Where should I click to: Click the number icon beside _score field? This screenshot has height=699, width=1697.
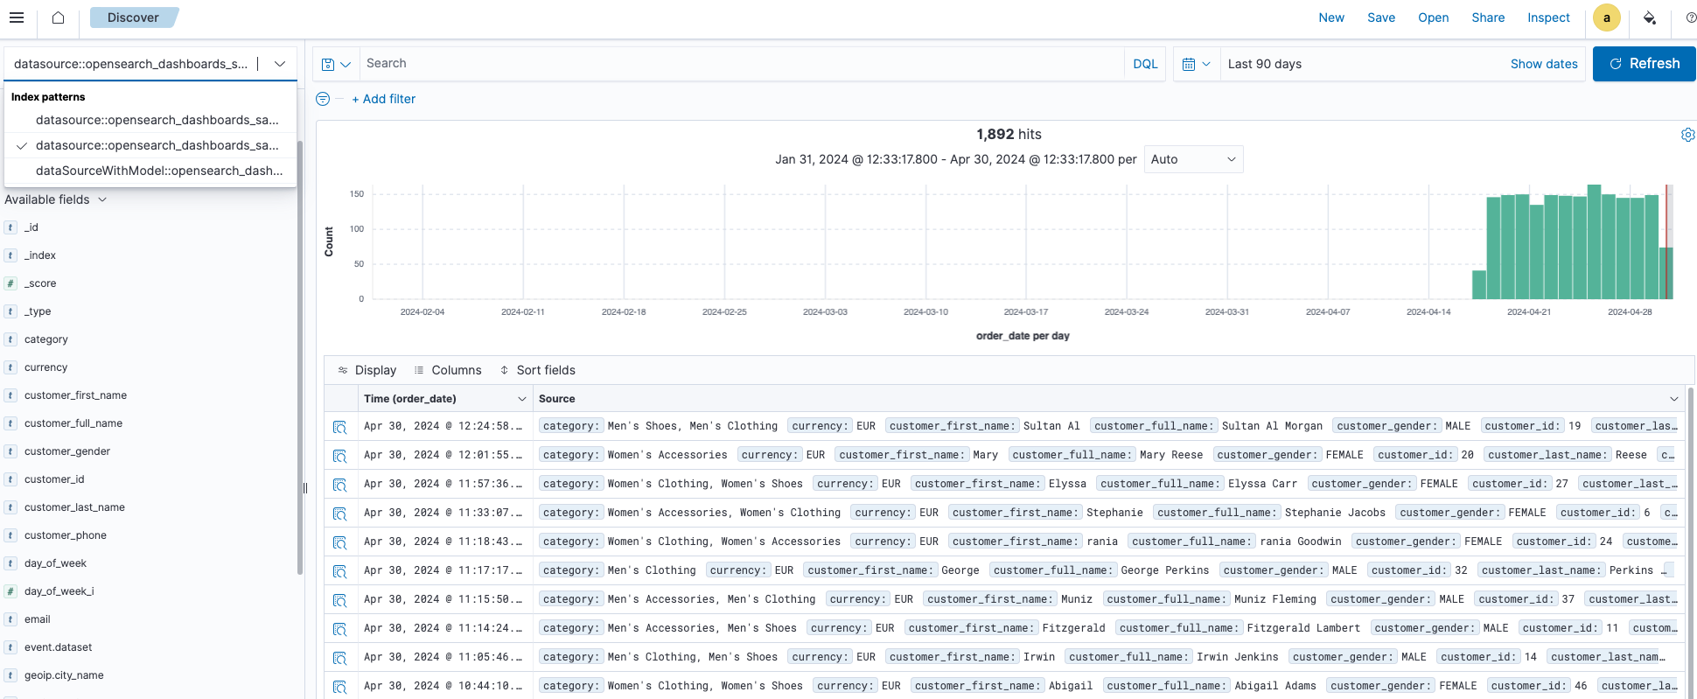click(x=10, y=283)
